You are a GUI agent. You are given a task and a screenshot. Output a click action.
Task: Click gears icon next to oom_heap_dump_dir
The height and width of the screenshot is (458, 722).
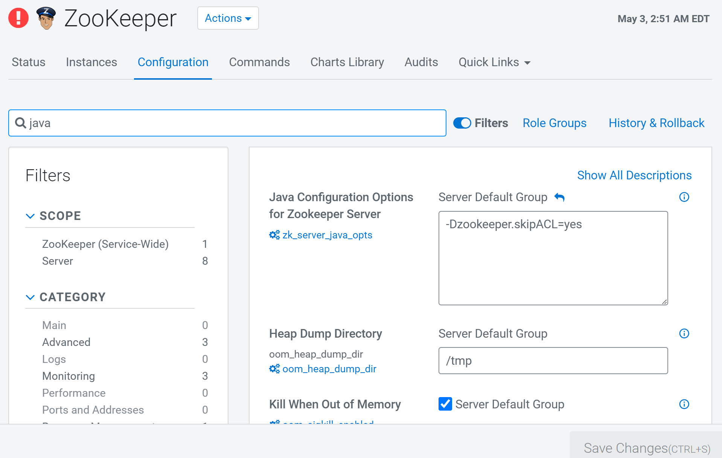pos(274,369)
